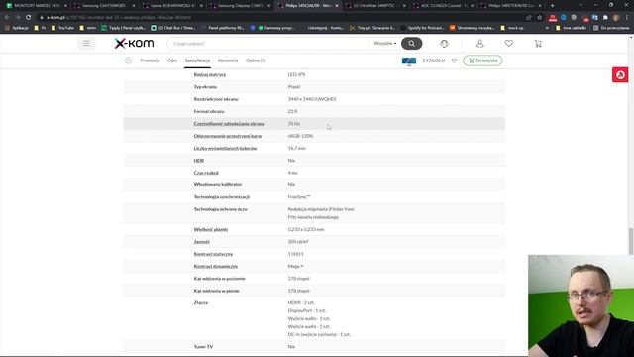Image resolution: width=634 pixels, height=357 pixels.
Task: Focus the Czego szukasz search field
Action: [x=268, y=44]
